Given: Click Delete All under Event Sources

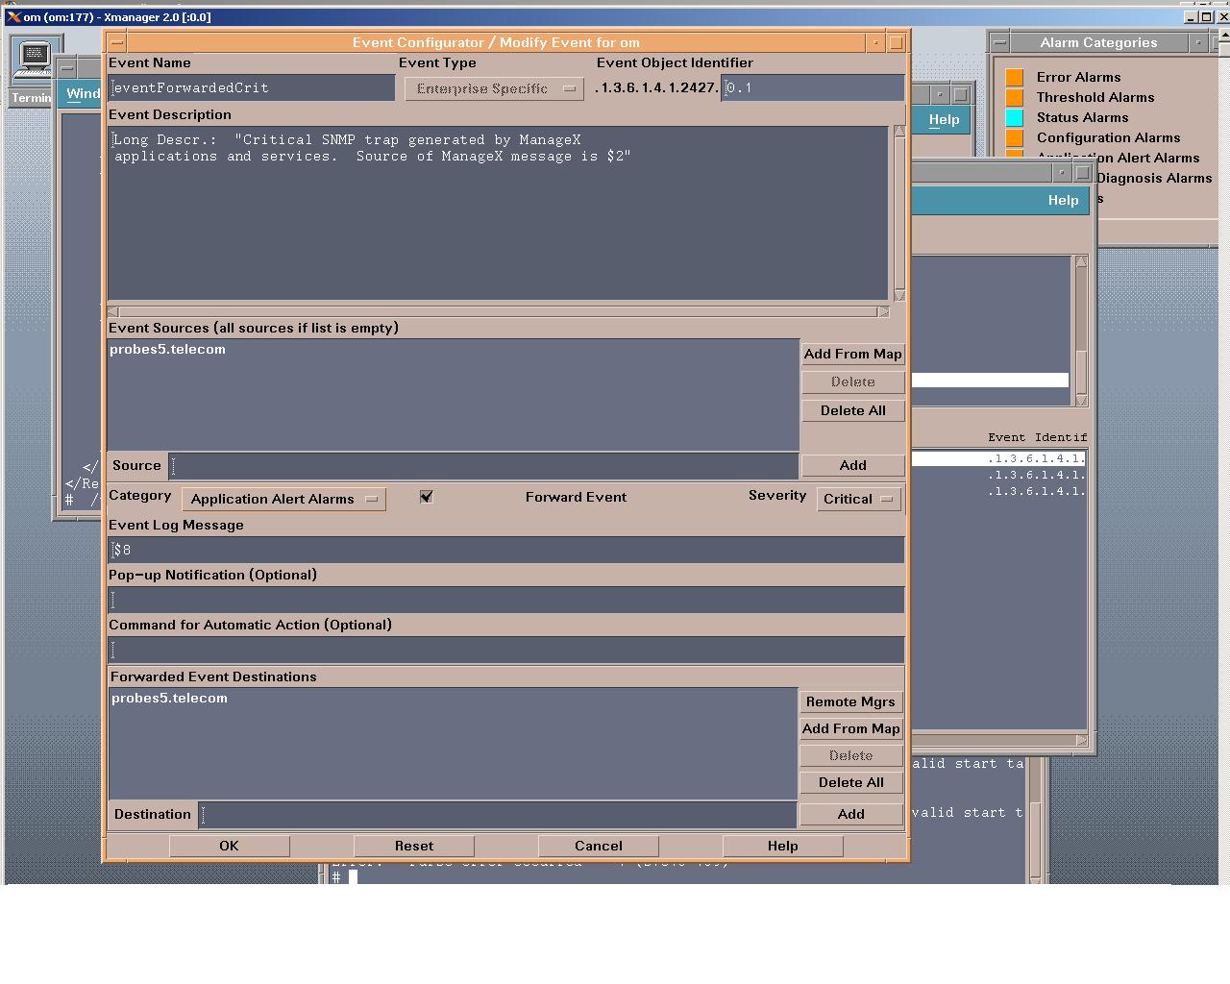Looking at the screenshot, I should 852,410.
